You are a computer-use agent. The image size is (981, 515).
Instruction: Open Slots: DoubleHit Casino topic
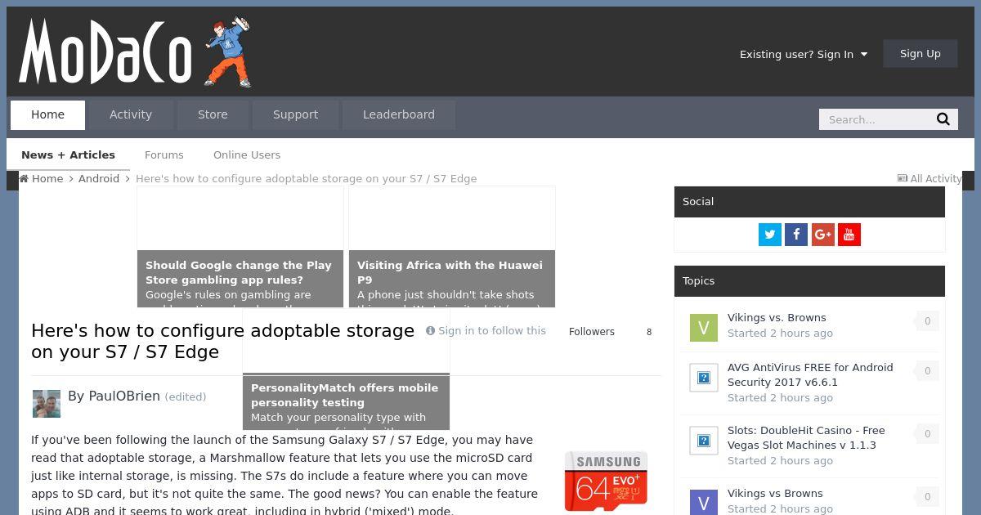tap(806, 437)
